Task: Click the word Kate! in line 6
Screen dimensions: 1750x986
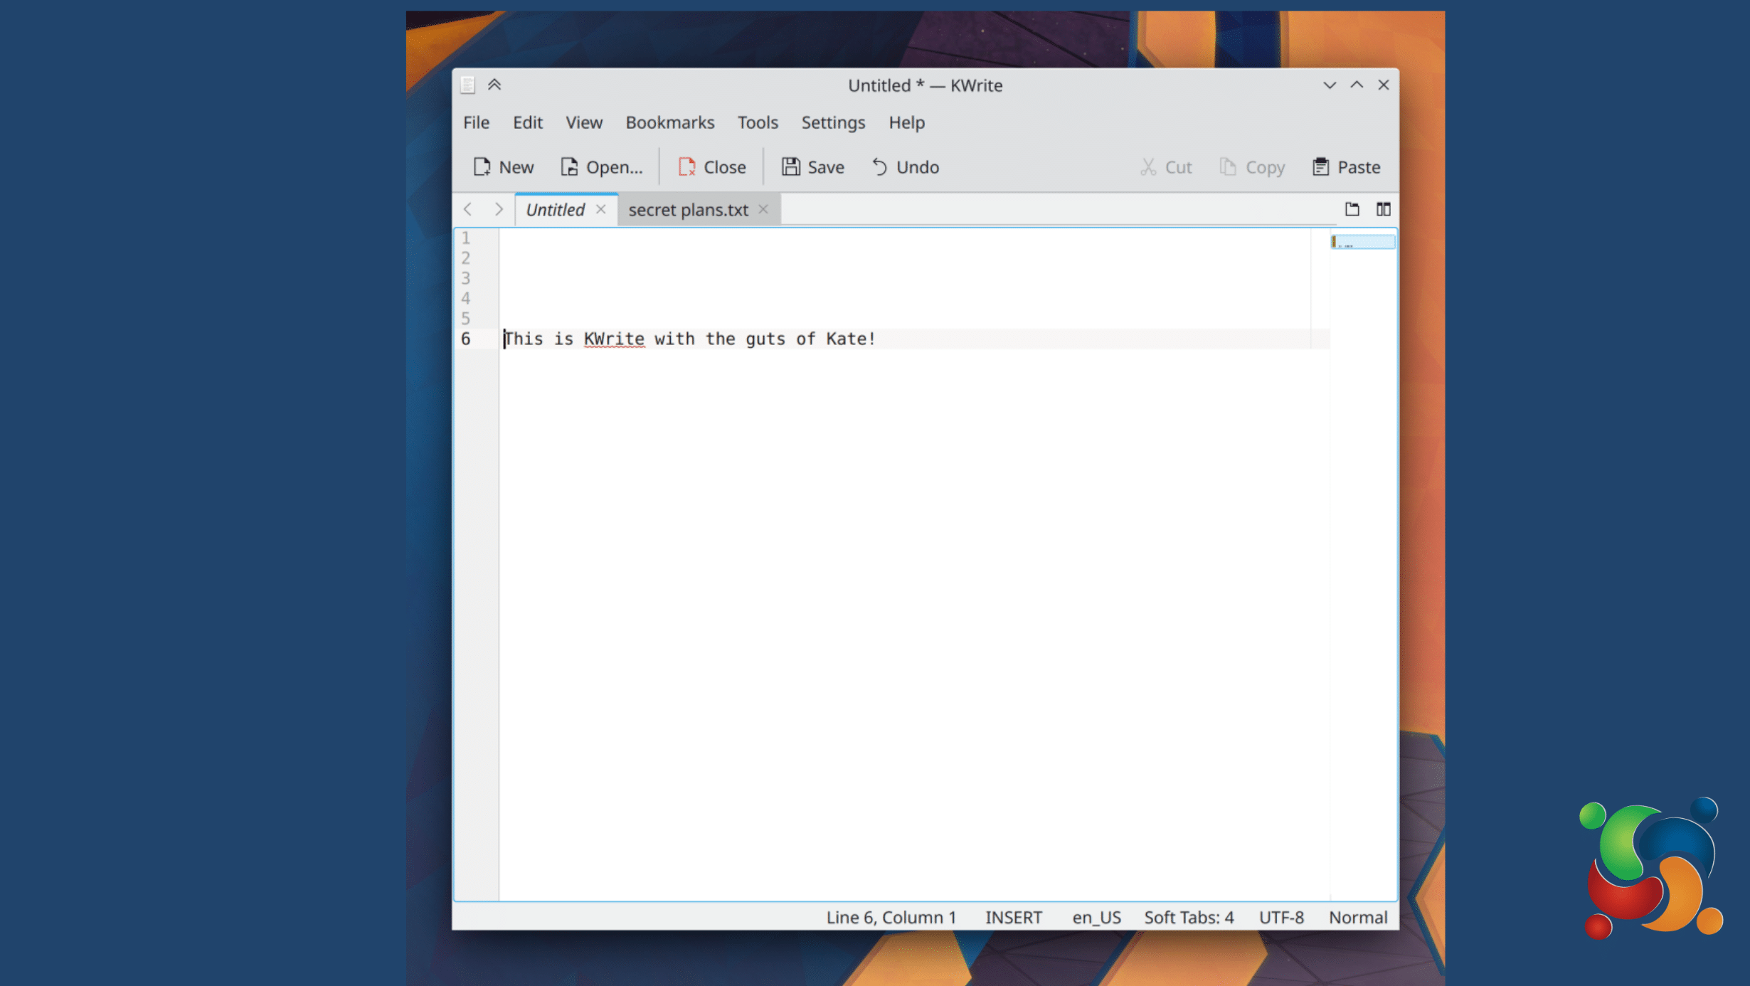Action: [850, 339]
